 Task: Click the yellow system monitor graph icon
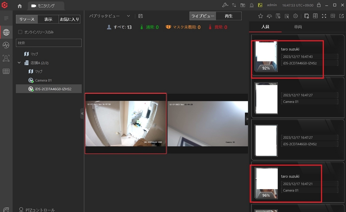[260, 5]
